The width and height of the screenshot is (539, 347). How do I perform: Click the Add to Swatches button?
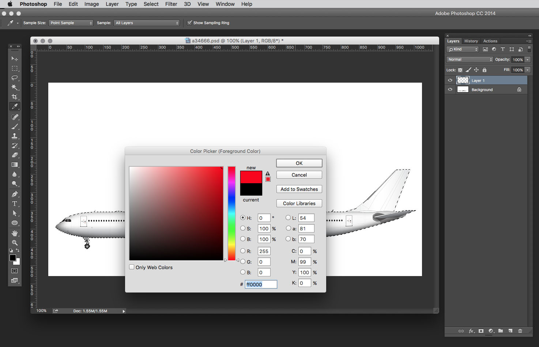click(299, 189)
